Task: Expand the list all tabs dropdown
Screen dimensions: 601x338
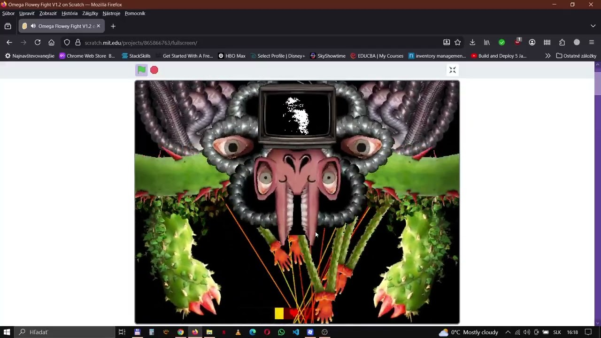Action: click(593, 26)
